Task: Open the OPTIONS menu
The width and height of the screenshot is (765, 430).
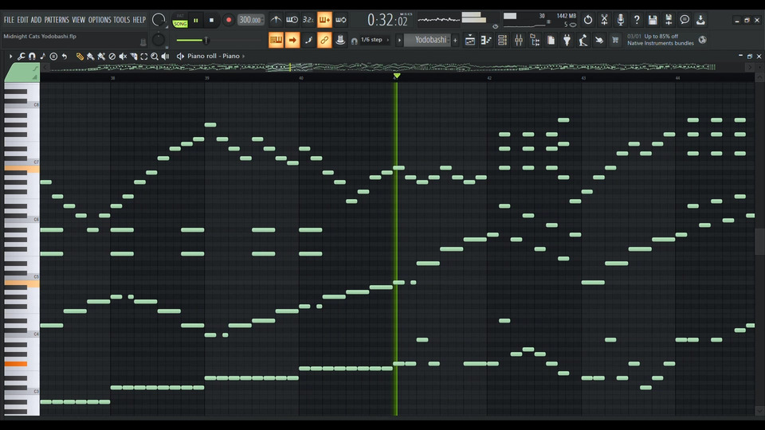Action: 100,20
